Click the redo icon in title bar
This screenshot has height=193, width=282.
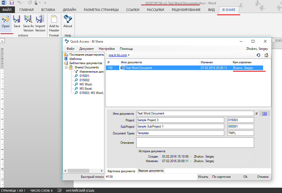pyautogui.click(x=30, y=3)
